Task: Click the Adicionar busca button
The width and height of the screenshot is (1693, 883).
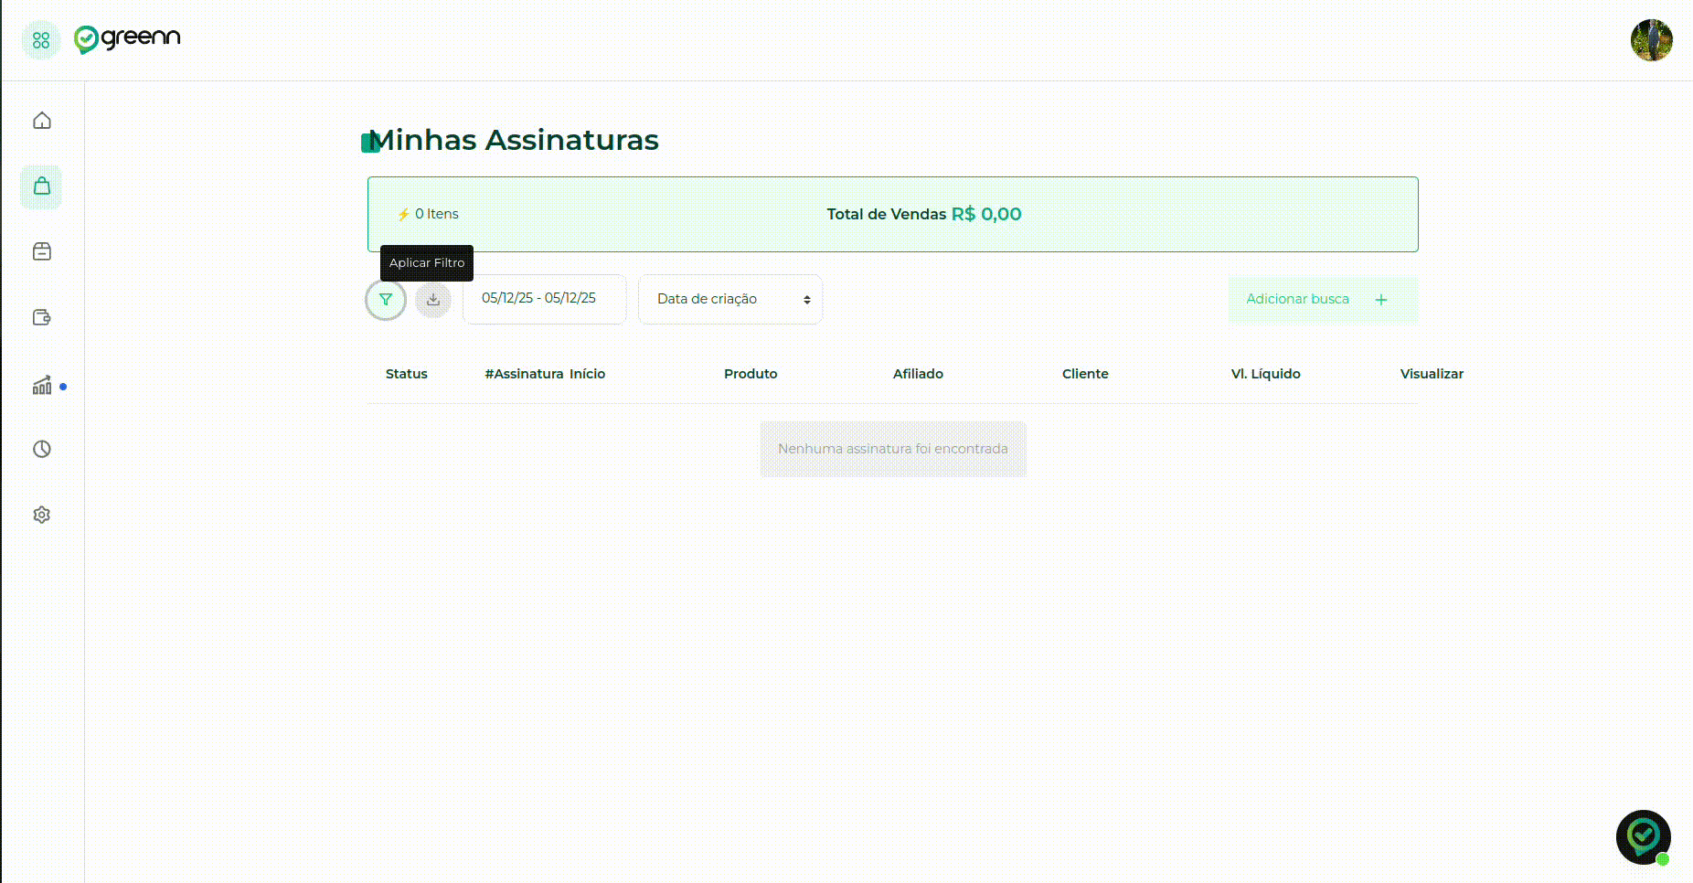Action: 1323,300
